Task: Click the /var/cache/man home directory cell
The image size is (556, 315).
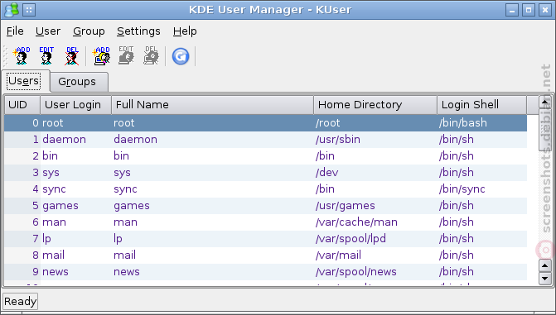Action: click(356, 222)
